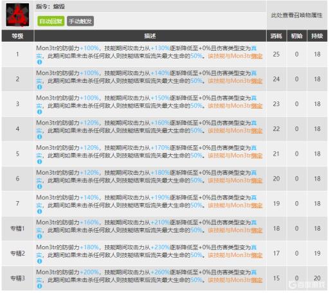Image resolution: width=329 pixels, height=293 pixels.
Task: Click the cost value 15
Action: [x=276, y=278]
